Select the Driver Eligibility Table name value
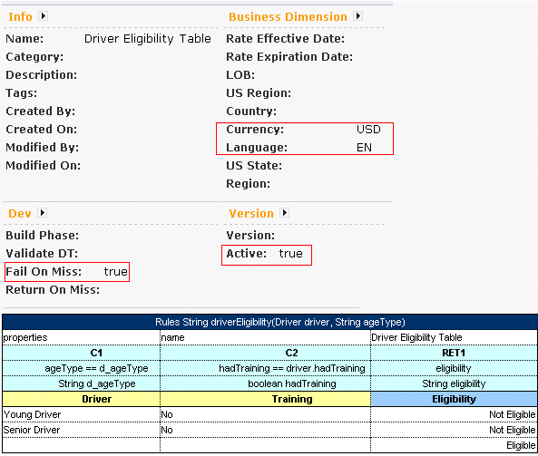The width and height of the screenshot is (538, 456). (x=148, y=38)
